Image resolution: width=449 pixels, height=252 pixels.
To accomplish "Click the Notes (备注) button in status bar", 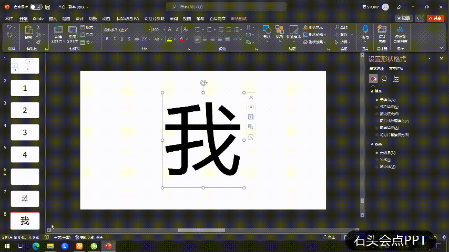I will [x=329, y=237].
